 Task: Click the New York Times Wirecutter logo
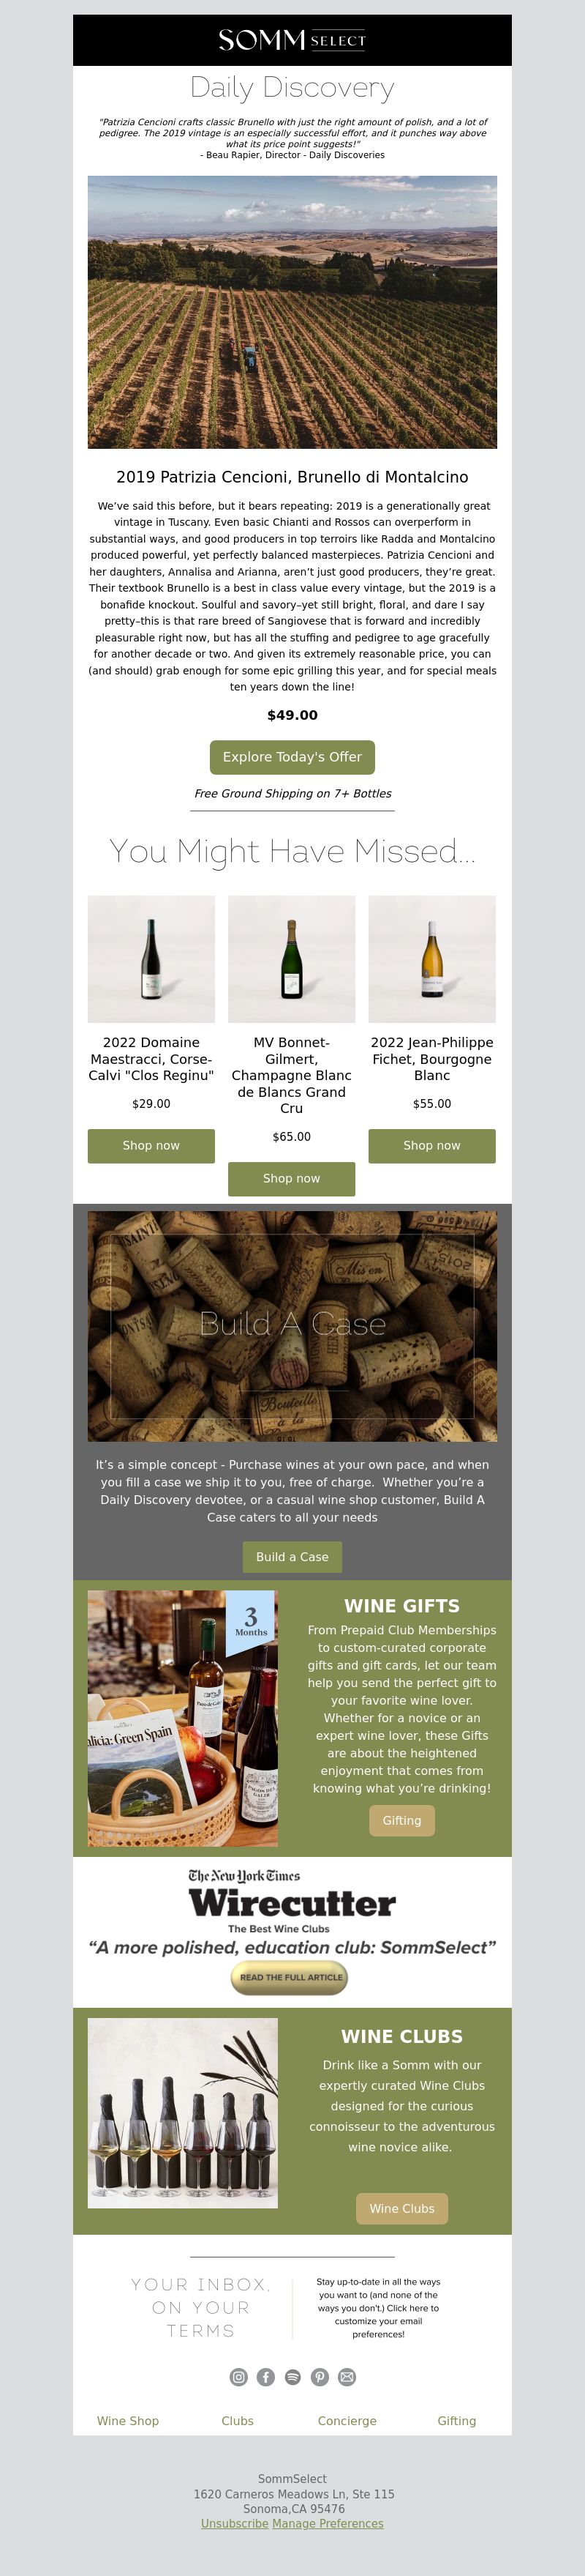pos(292,1901)
